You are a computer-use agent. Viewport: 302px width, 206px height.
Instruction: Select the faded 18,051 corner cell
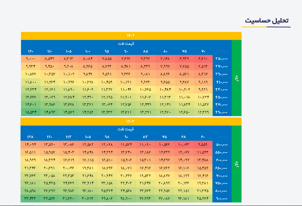(222, 137)
